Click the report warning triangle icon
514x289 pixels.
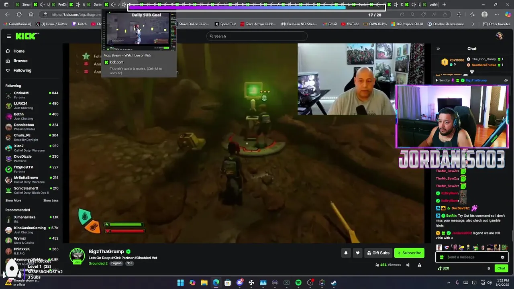coord(419,265)
